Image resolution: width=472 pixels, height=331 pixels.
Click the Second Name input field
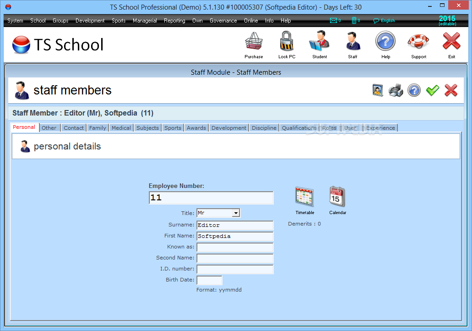tap(235, 258)
